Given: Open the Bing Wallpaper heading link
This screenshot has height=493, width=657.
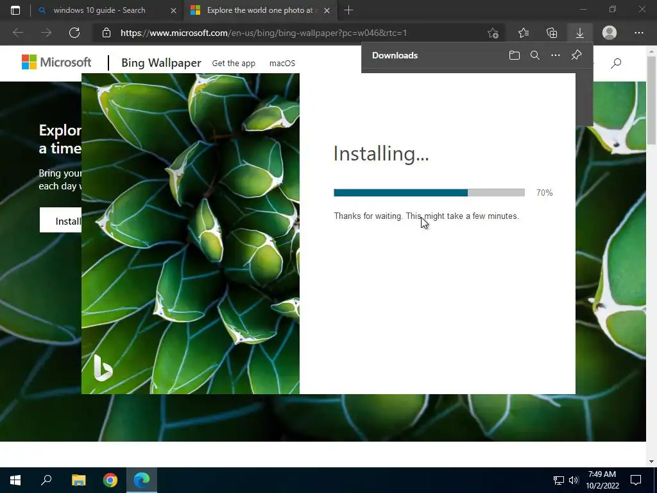Looking at the screenshot, I should [x=161, y=63].
